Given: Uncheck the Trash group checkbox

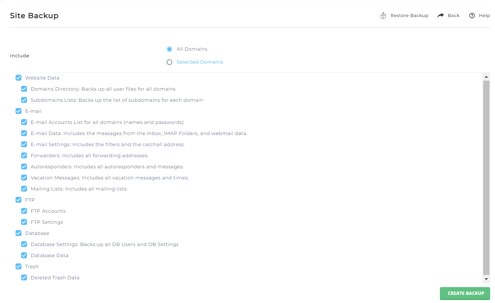Looking at the screenshot, I should (18, 266).
